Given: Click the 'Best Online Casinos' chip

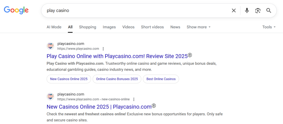Looking at the screenshot, I should [x=161, y=79].
